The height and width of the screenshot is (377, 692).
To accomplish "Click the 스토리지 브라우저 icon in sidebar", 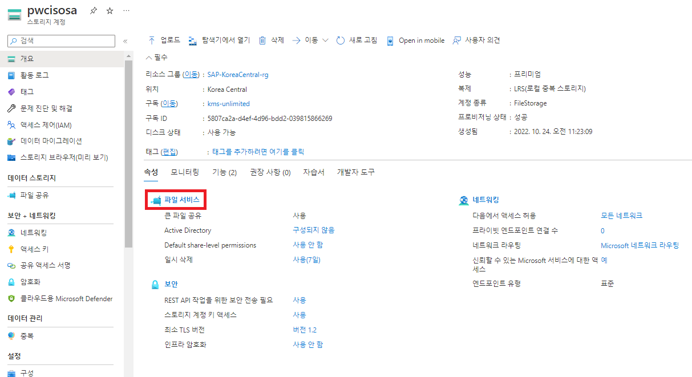I will [11, 157].
